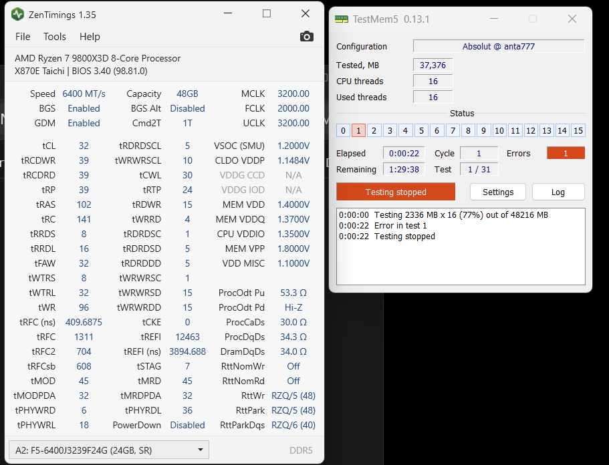Viewport: 609px width, 465px height.
Task: Select thread status box 4
Action: pos(406,130)
